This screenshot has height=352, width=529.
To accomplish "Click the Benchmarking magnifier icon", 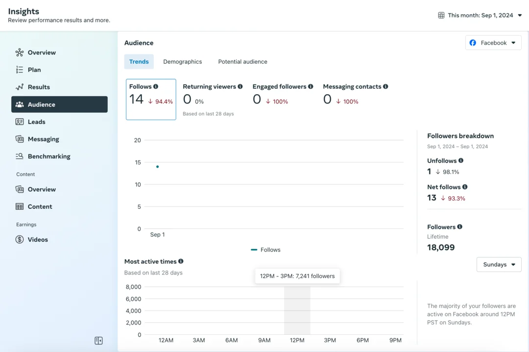I will tap(20, 156).
